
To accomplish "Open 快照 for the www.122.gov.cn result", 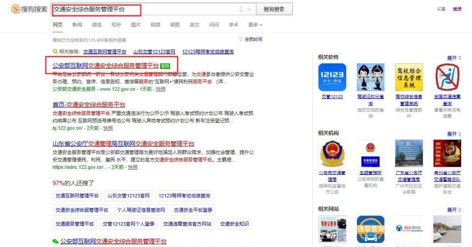I will coord(160,89).
